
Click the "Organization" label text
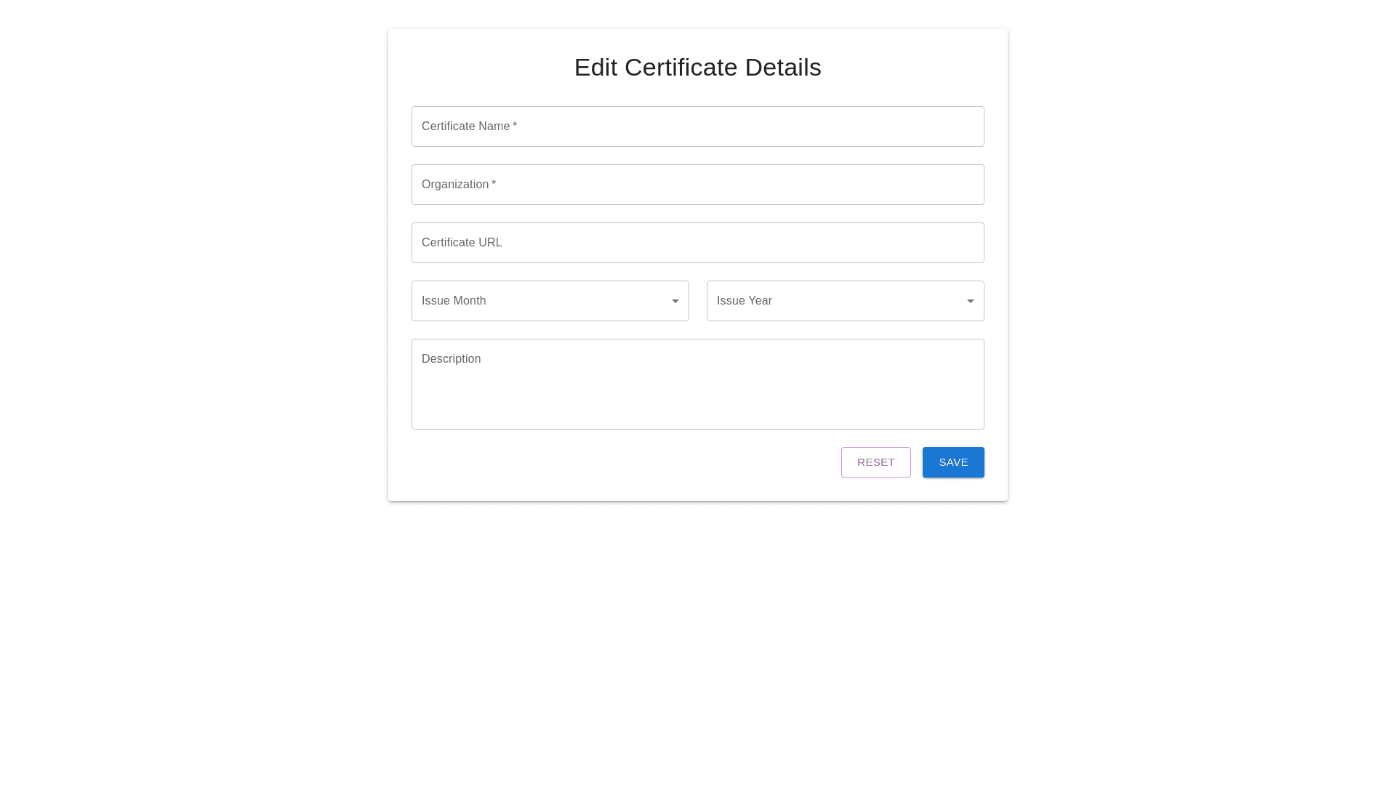455,185
